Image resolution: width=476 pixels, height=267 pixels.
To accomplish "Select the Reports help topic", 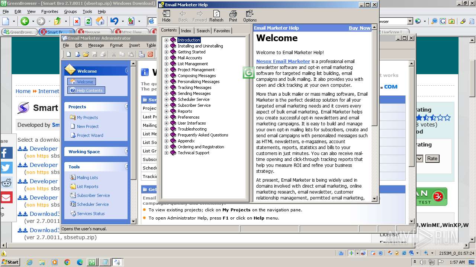I will tap(185, 111).
